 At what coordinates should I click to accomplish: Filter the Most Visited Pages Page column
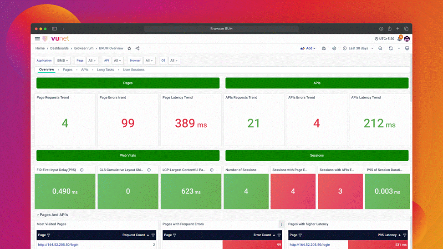point(49,235)
